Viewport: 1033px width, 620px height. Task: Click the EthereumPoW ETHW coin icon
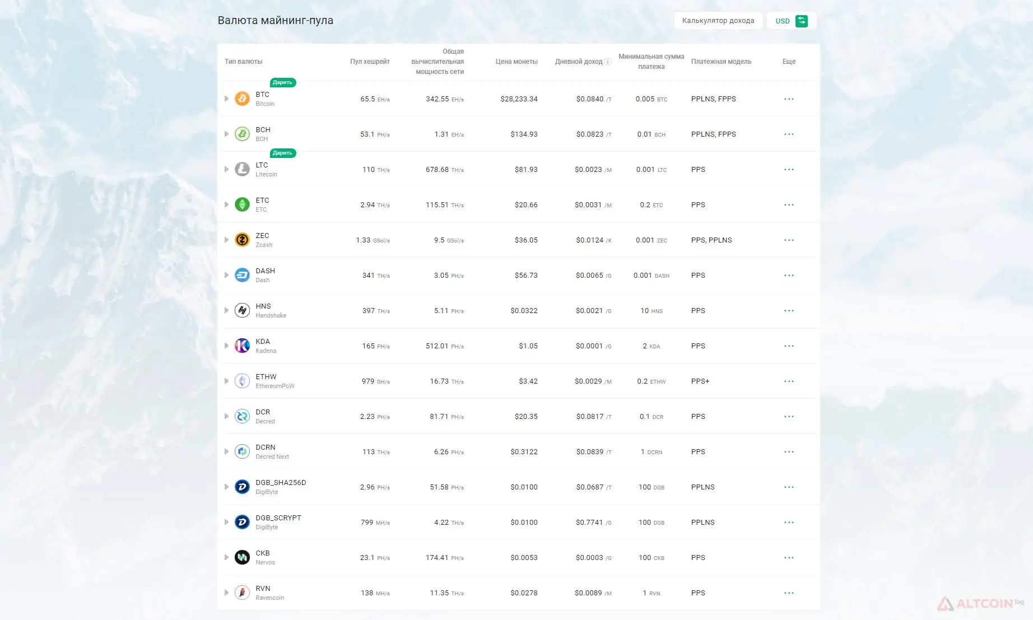point(242,381)
